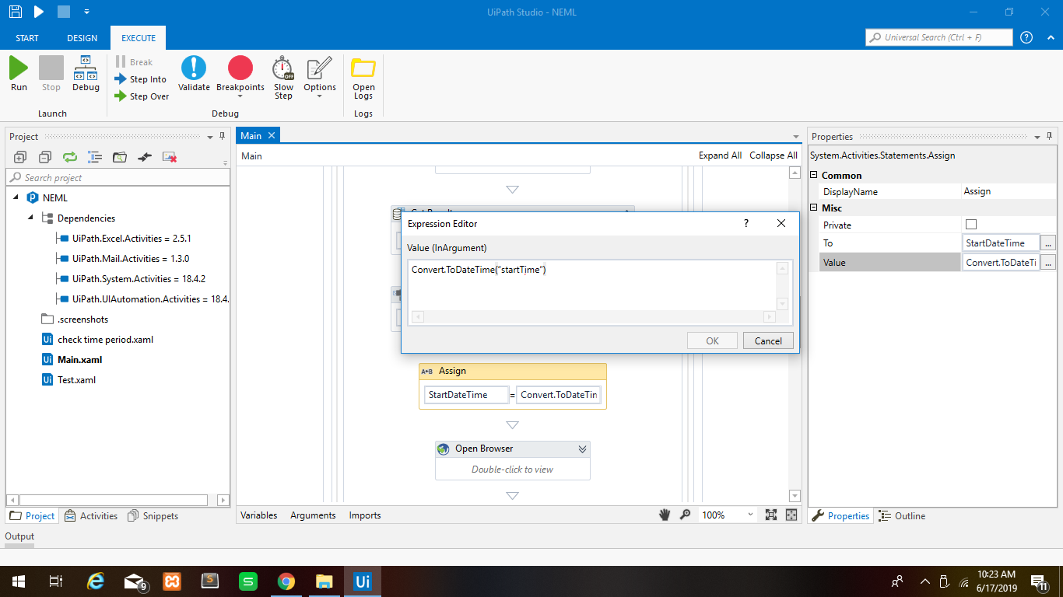Start Debug from the Launch group

[86, 74]
